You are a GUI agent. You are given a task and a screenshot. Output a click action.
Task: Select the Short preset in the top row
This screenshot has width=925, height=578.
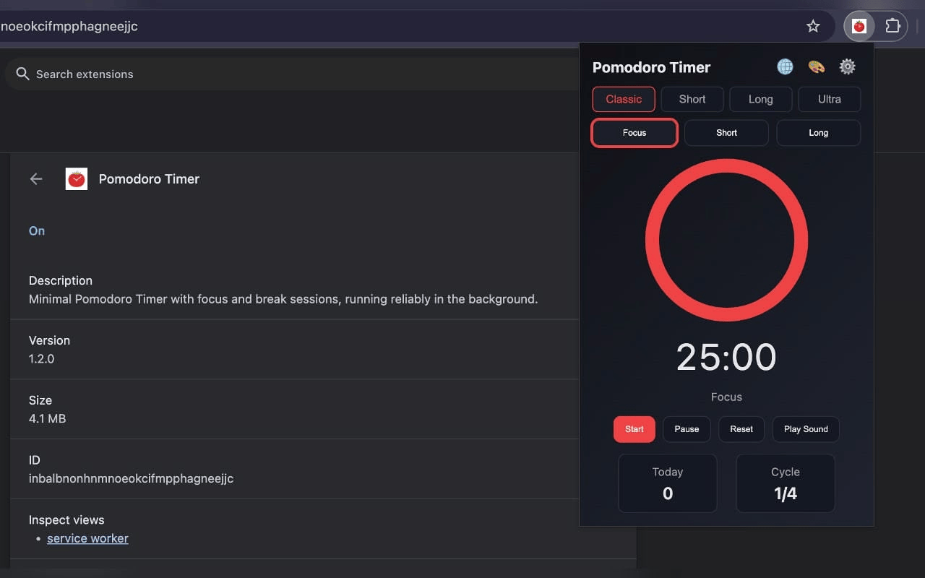[x=692, y=99]
